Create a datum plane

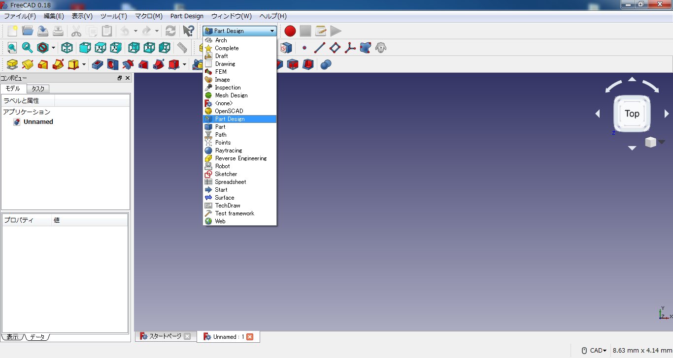[x=335, y=48]
